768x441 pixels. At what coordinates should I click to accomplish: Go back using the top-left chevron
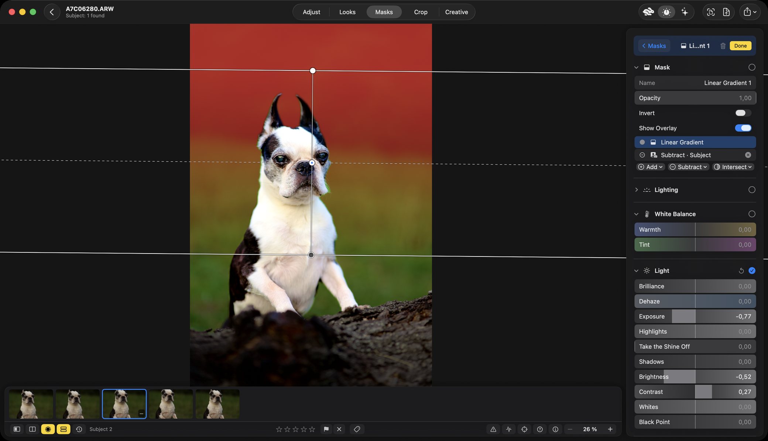coord(52,12)
